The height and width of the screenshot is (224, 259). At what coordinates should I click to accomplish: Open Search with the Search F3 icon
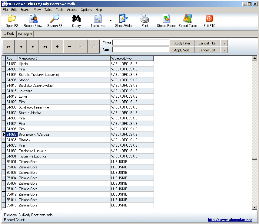pos(55,20)
